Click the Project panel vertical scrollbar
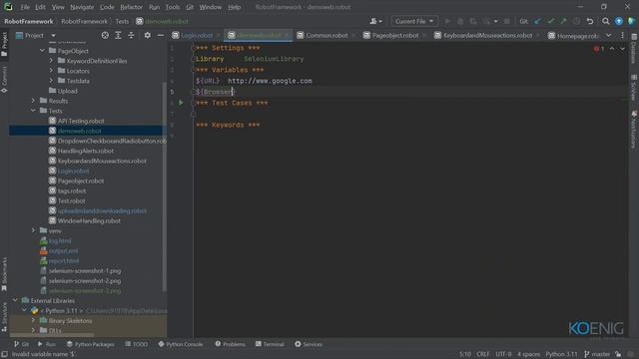This screenshot has height=359, width=639. tap(164, 185)
